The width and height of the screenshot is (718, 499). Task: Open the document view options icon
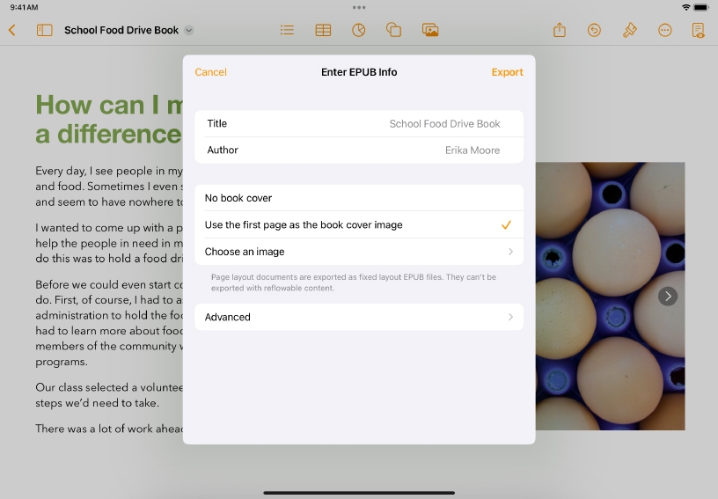point(698,30)
